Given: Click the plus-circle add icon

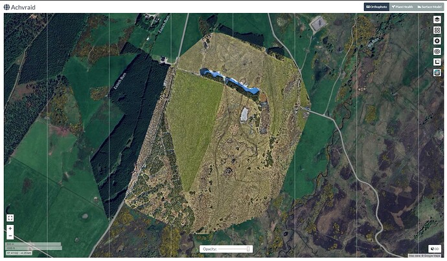Looking at the screenshot, I should tap(437, 41).
